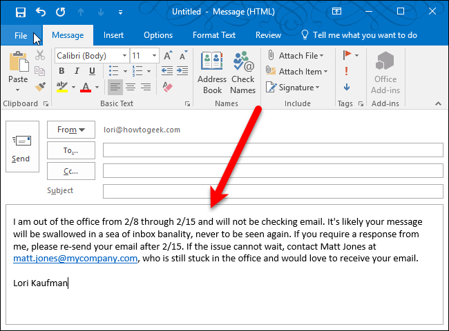The image size is (449, 331).
Task: Align text right
Action: pos(146,87)
